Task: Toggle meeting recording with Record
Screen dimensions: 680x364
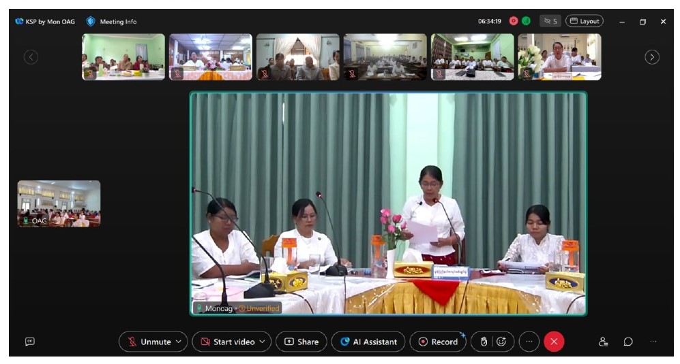Action: (x=438, y=342)
